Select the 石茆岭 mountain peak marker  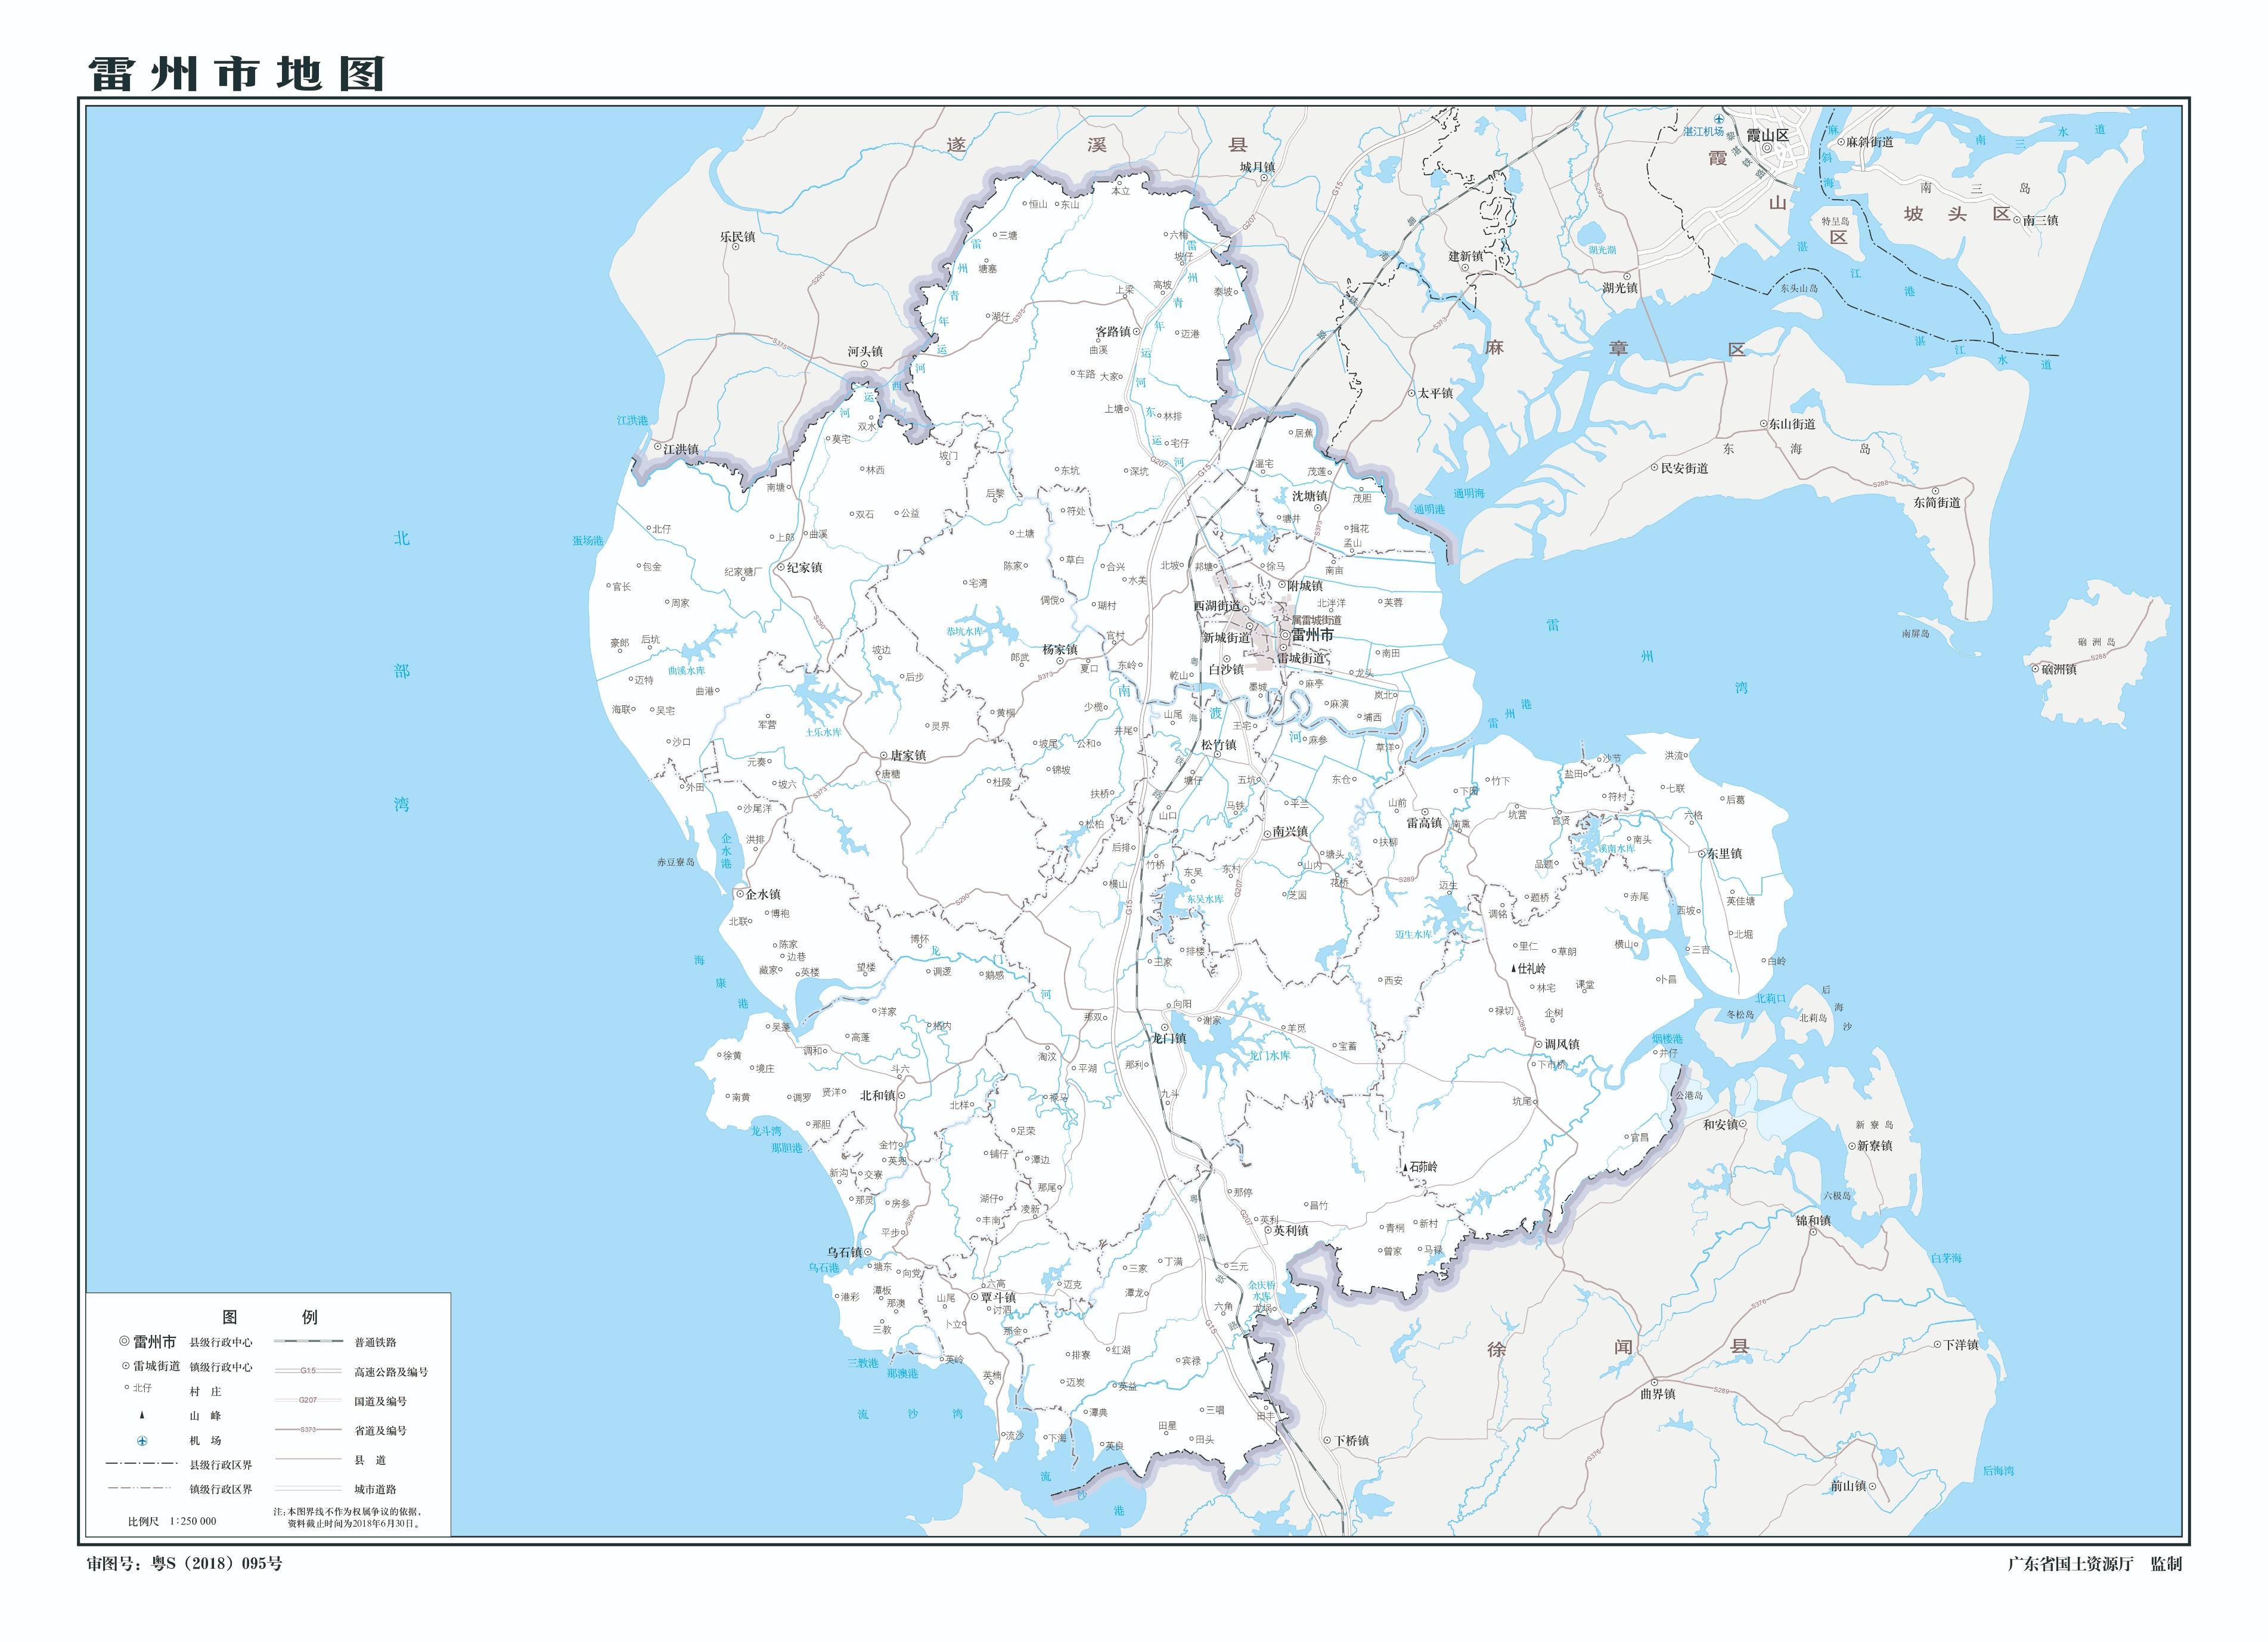coord(1406,1169)
